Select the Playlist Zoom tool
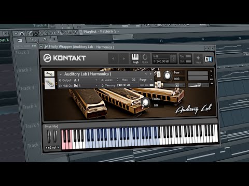The image size is (249, 186). click(x=70, y=32)
